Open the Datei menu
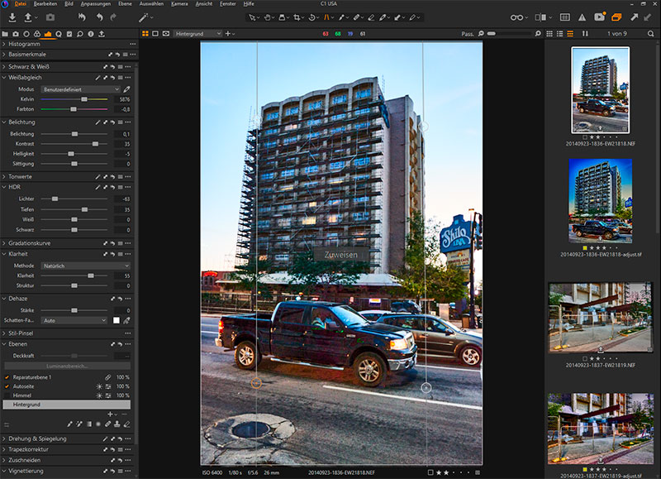Screen dimensions: 661x479 [x=20, y=4]
